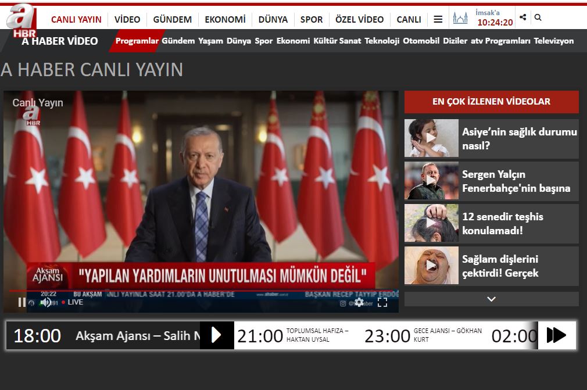Select Kültür Sanat in video submenu
Image resolution: width=587 pixels, height=390 pixels.
(337, 41)
